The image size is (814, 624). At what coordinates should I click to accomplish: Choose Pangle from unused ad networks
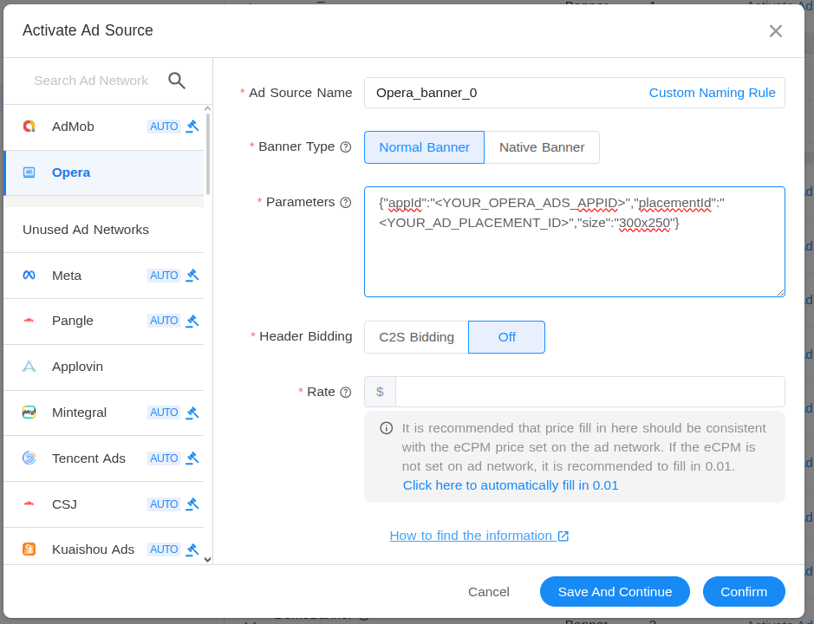104,321
